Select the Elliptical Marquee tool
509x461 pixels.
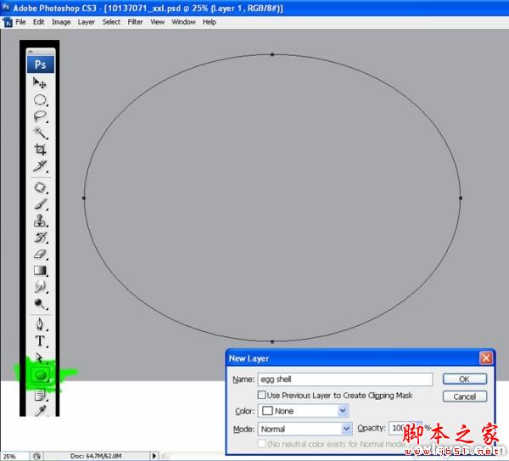click(x=40, y=99)
